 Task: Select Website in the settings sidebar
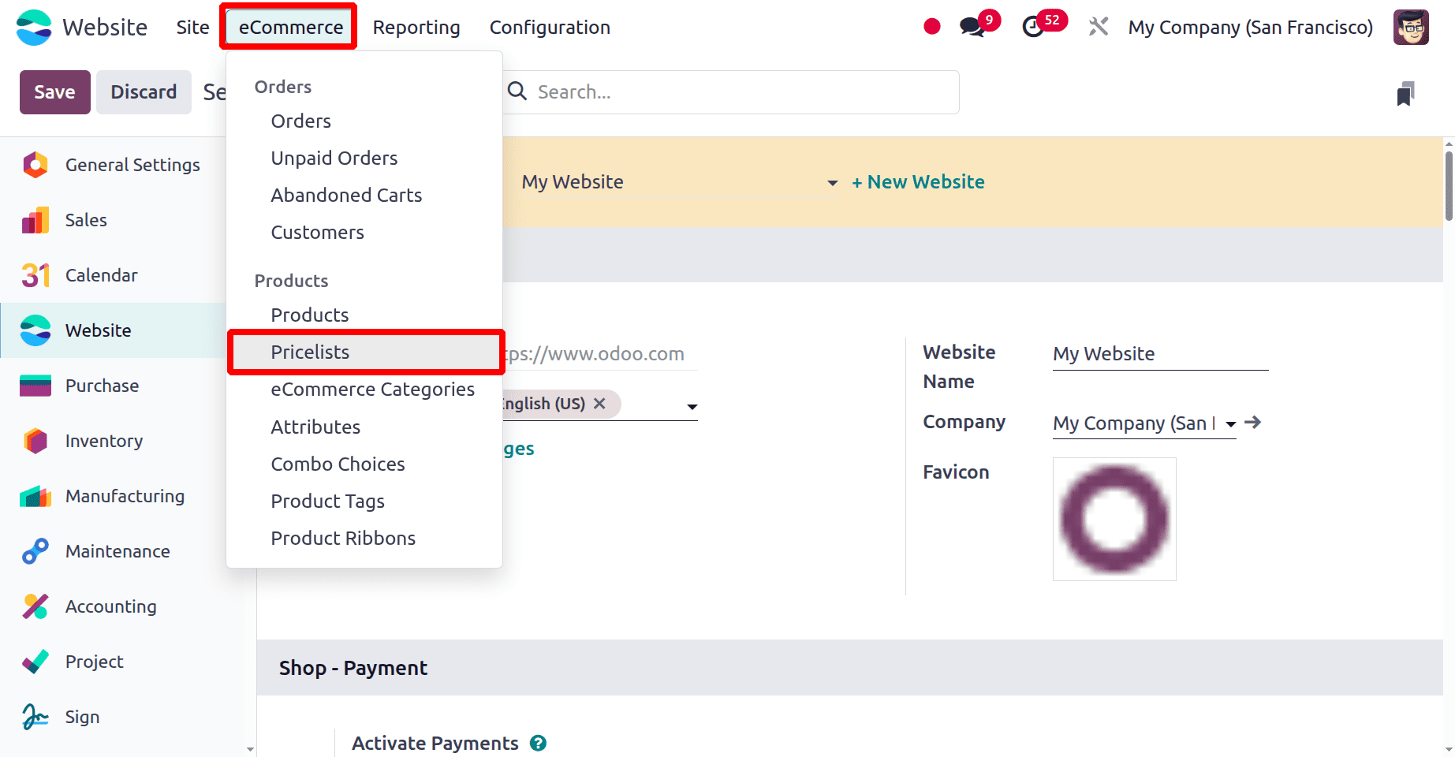(x=114, y=330)
